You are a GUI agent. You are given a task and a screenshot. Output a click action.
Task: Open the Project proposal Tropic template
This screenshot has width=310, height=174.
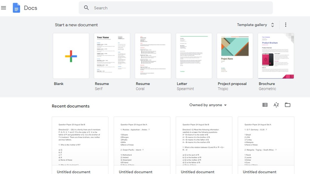[235, 56]
